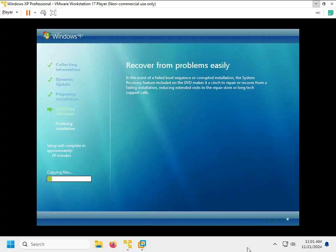This screenshot has height=252, width=336.
Task: Click the taskbar Search box
Action: pyautogui.click(x=55, y=244)
